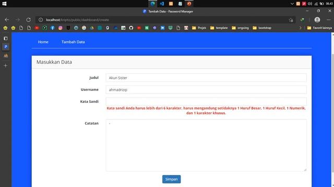Add this page to favorites with the star icon
334x187 pixels.
pos(291,20)
